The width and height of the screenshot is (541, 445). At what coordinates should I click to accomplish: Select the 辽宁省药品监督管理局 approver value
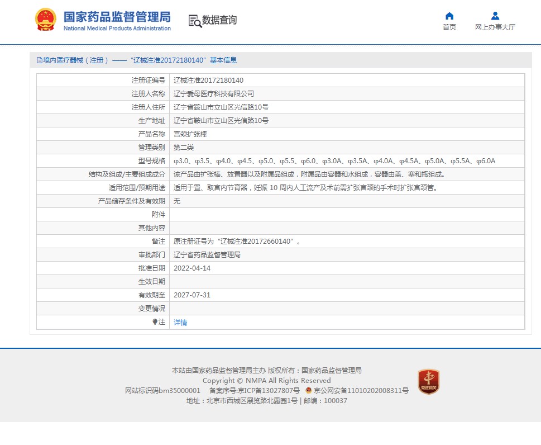(x=207, y=254)
